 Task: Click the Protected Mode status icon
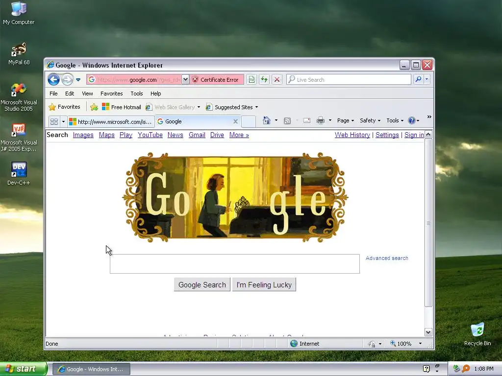point(372,344)
